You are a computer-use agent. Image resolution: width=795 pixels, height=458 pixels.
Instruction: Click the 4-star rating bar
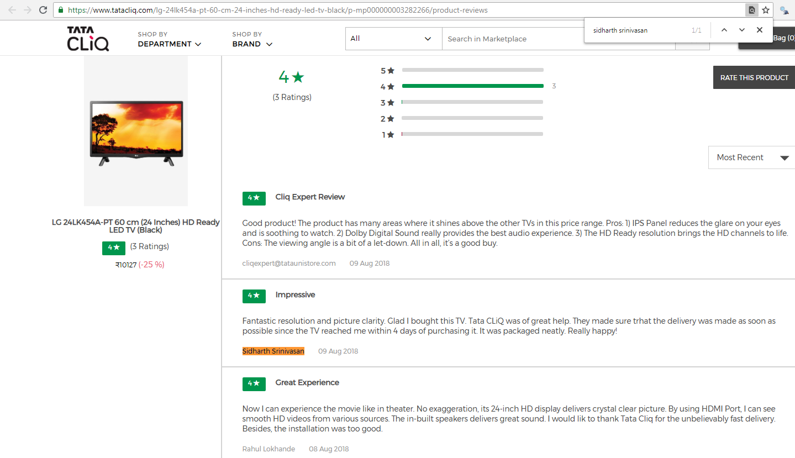(472, 86)
